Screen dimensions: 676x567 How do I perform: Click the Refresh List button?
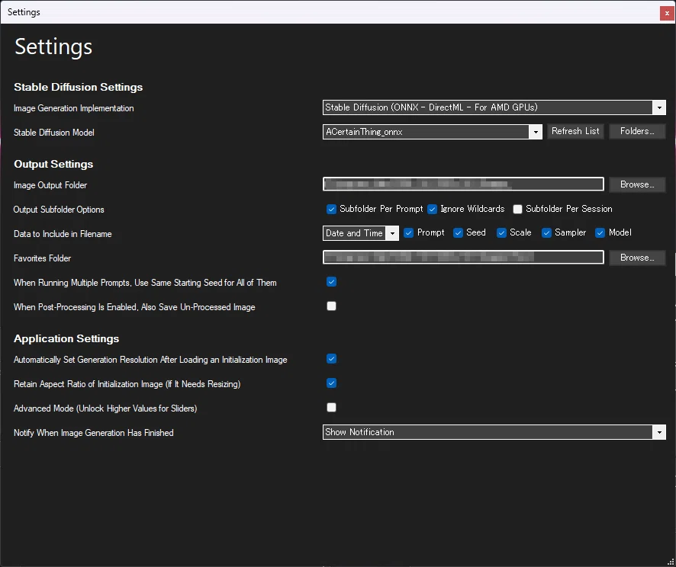coord(575,131)
